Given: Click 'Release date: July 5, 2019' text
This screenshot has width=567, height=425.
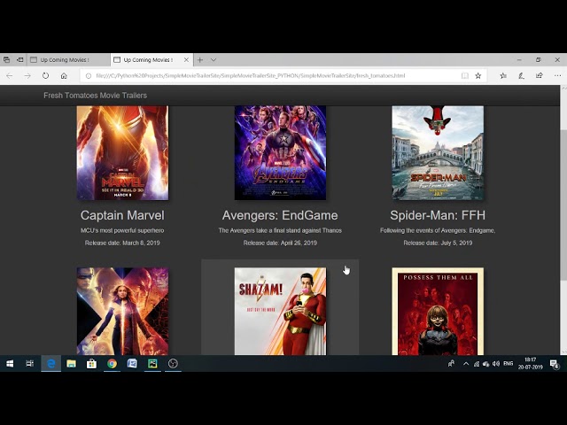Looking at the screenshot, I should pos(438,243).
